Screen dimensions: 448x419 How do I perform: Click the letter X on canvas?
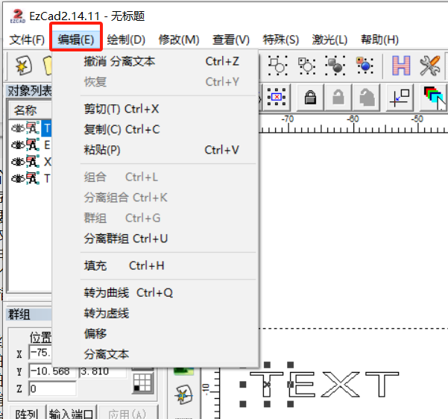click(x=340, y=384)
